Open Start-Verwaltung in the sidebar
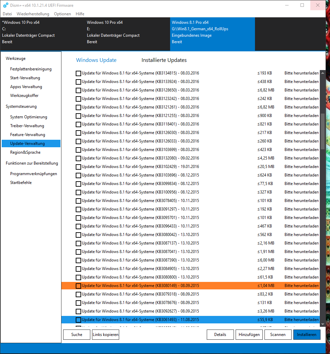The image size is (330, 354). [x=25, y=78]
